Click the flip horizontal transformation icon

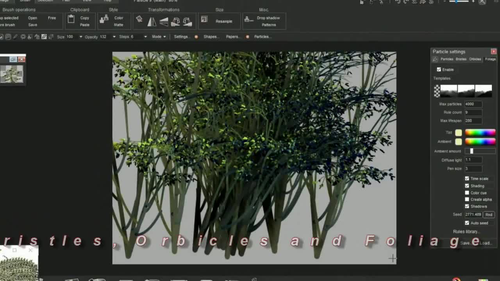click(x=152, y=21)
